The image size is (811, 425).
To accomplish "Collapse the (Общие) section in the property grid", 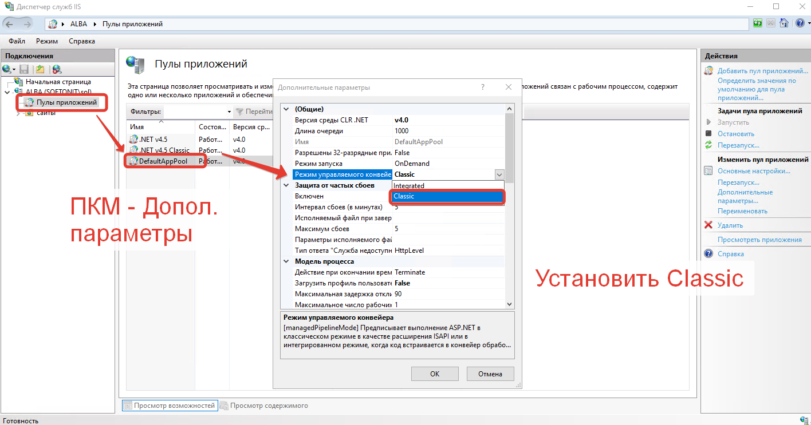I will [x=286, y=109].
